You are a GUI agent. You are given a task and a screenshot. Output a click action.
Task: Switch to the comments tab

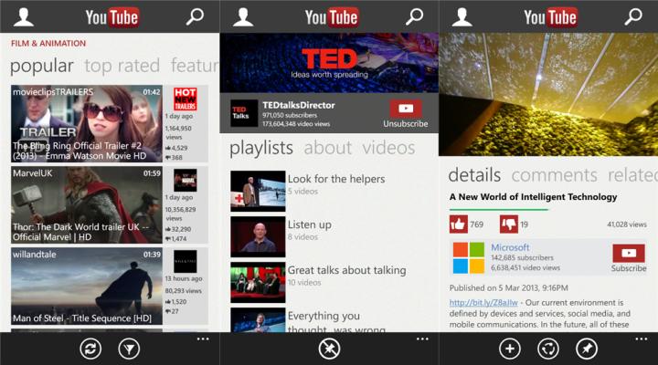(554, 175)
